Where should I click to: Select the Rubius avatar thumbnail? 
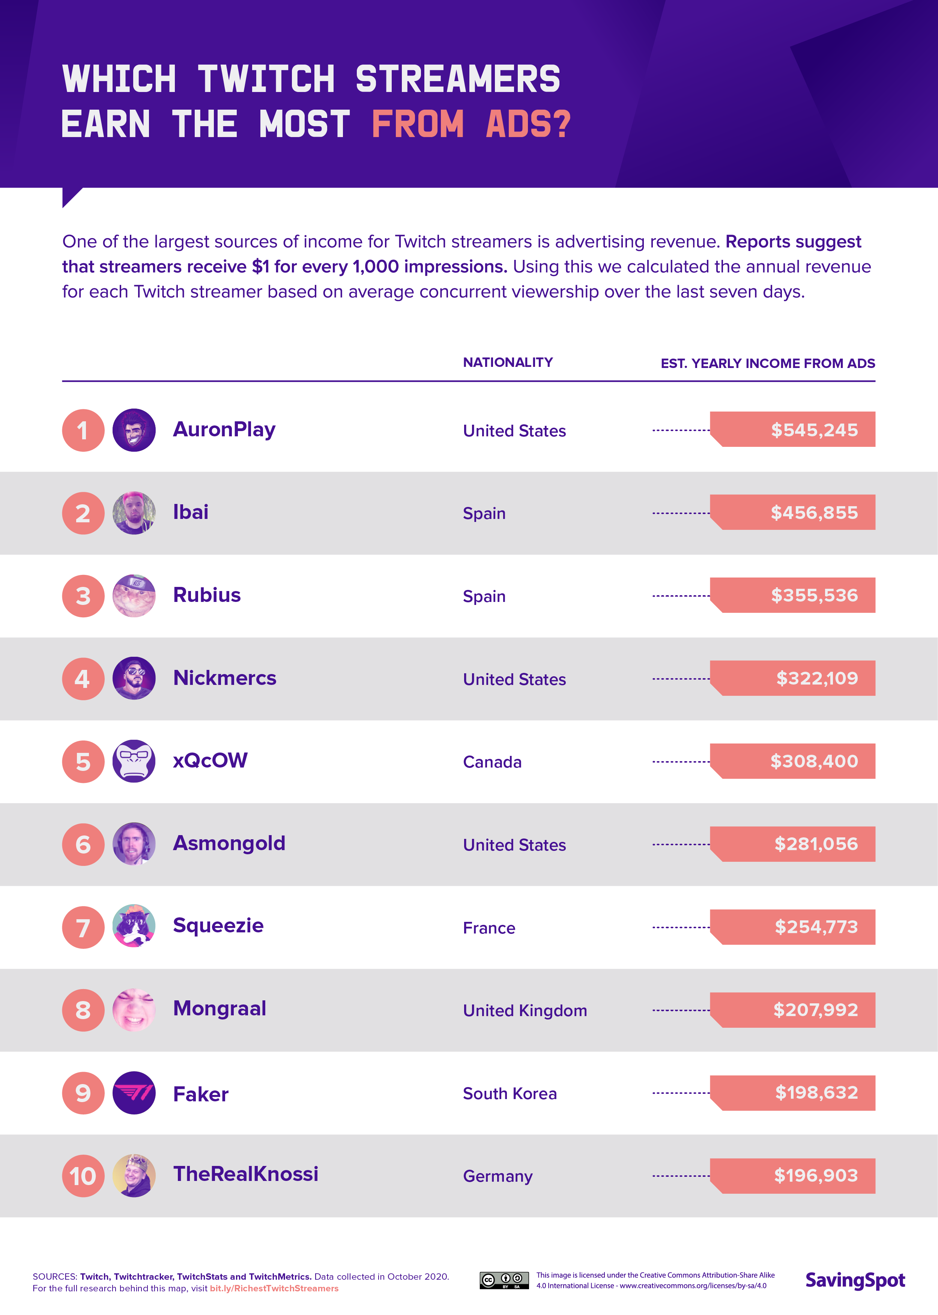pos(134,596)
